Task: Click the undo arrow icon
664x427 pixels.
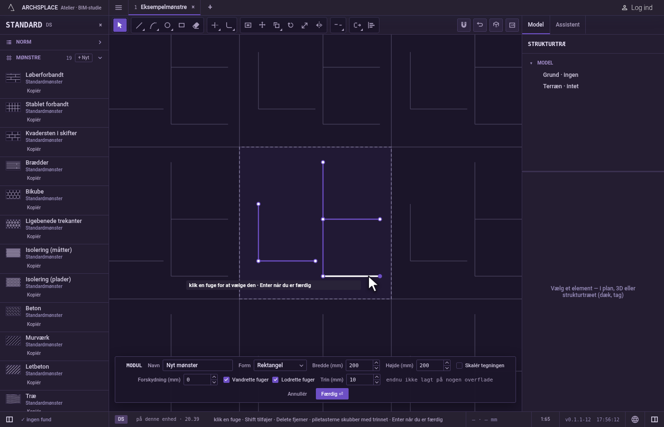Action: pos(480,25)
